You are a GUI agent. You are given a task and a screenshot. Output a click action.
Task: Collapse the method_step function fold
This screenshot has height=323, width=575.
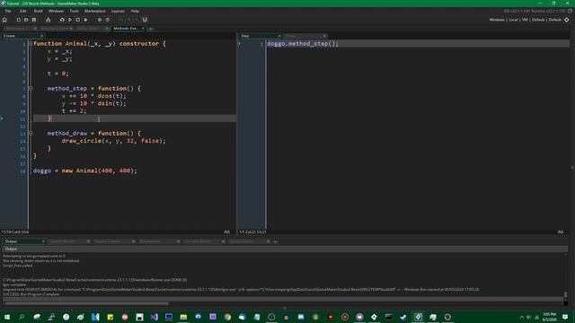point(31,88)
